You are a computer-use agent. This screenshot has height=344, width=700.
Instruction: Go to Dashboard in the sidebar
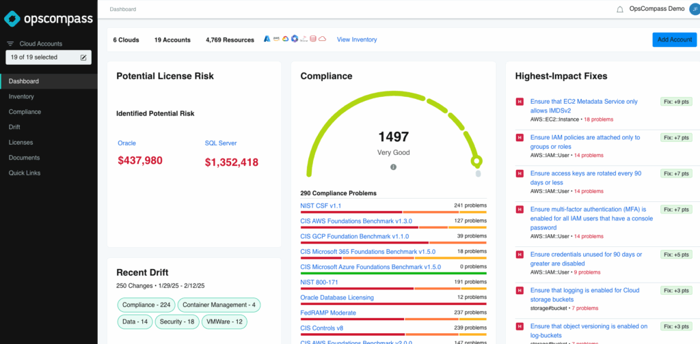[49, 81]
